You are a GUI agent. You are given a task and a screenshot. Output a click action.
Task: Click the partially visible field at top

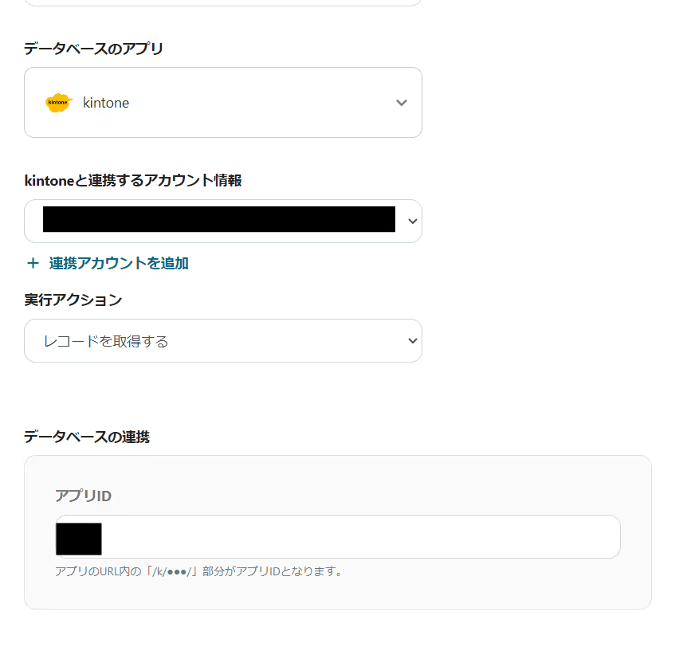pyautogui.click(x=223, y=2)
